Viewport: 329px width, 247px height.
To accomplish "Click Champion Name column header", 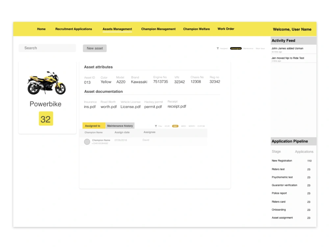I will (x=93, y=132).
